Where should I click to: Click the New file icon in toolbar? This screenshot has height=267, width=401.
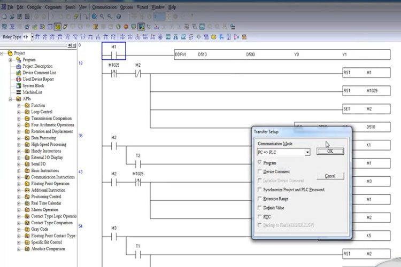[x=4, y=17]
